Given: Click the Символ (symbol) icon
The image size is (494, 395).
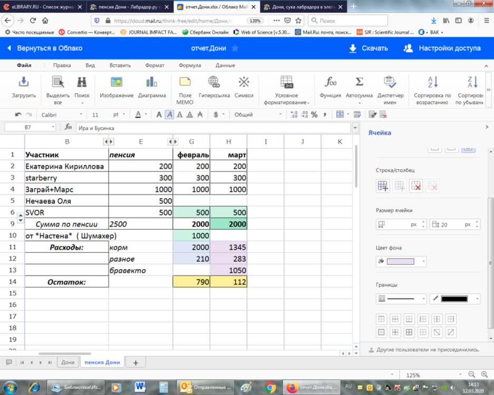Looking at the screenshot, I should click(x=244, y=83).
